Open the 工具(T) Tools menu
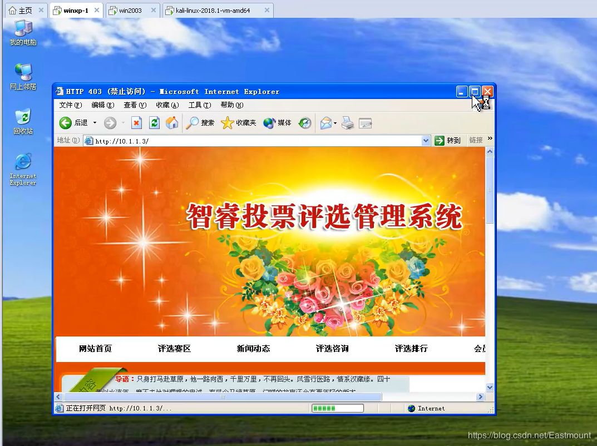This screenshot has height=446, width=597. pyautogui.click(x=200, y=105)
